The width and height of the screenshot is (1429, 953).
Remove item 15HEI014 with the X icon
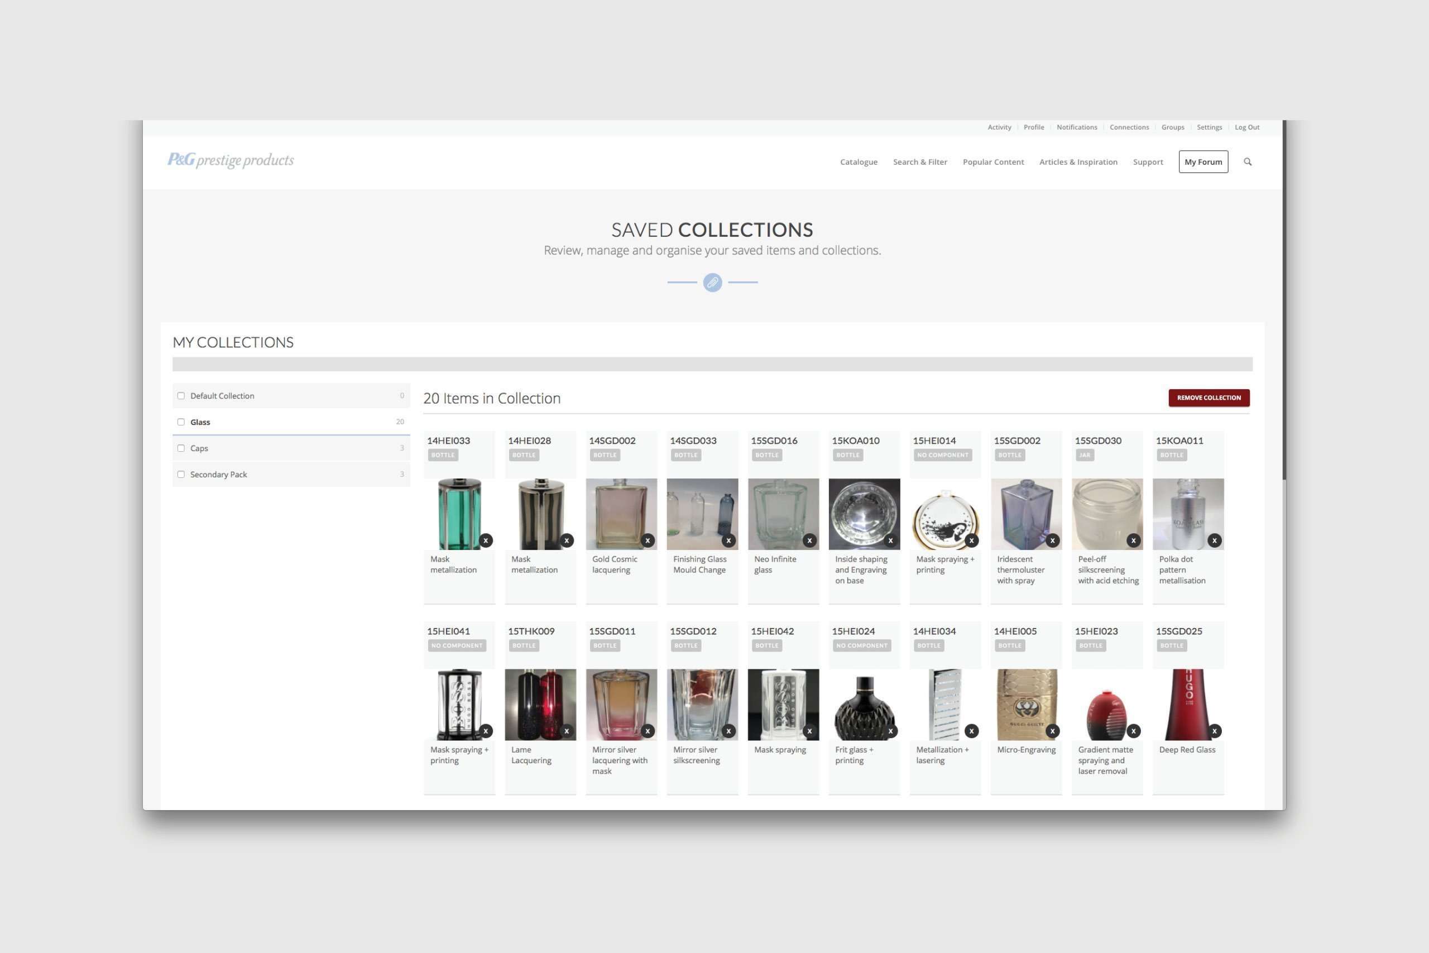pos(971,540)
